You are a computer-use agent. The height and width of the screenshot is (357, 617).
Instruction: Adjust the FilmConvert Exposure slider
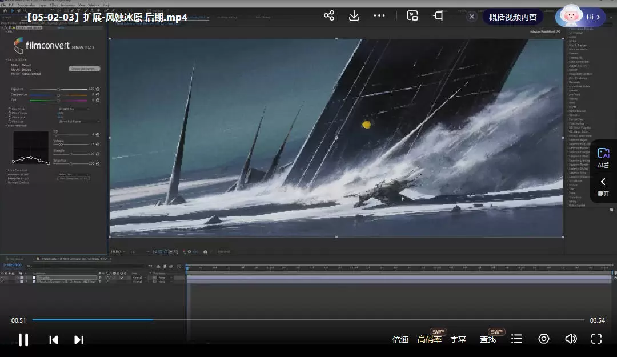pos(59,89)
